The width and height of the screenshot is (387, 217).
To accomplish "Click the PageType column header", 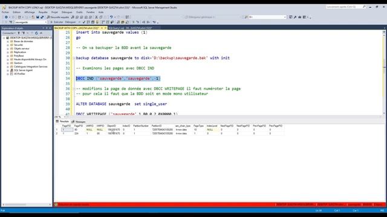I will [x=199, y=126].
